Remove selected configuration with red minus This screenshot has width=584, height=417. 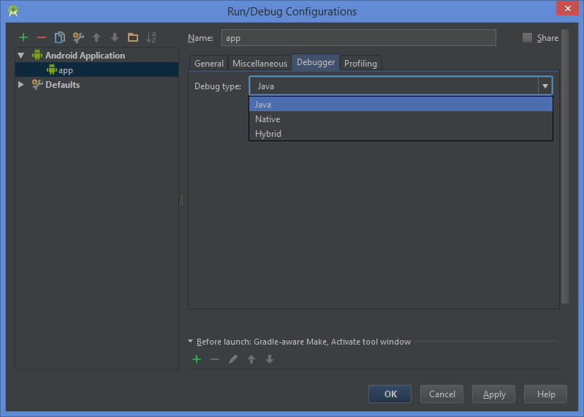[x=42, y=37]
